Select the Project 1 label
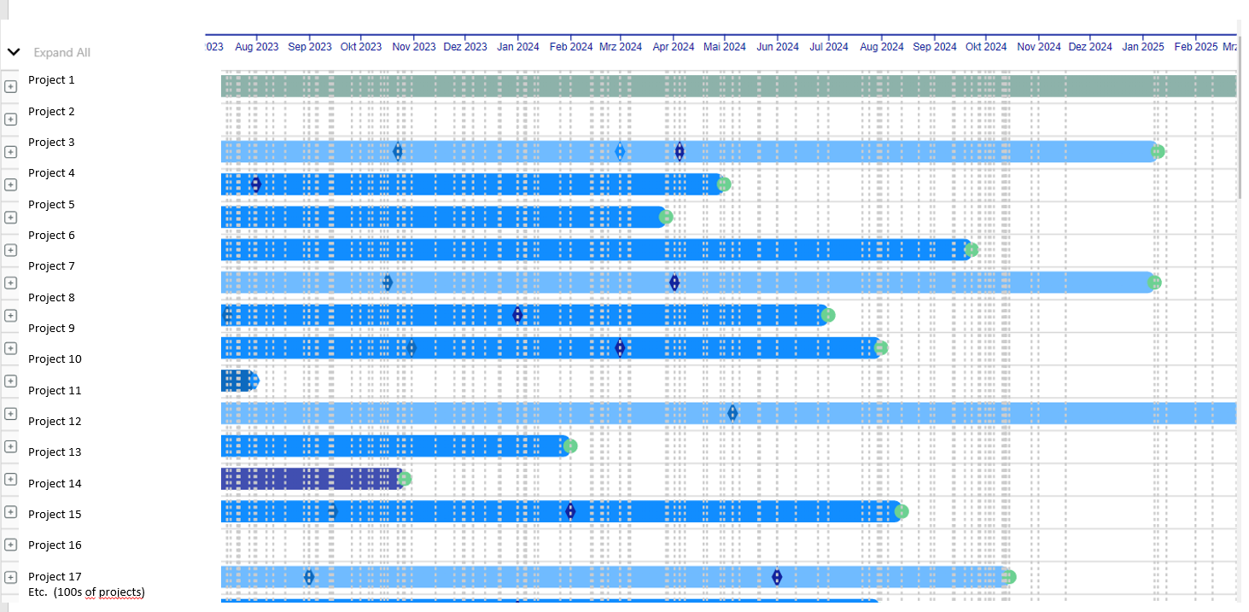 point(51,80)
